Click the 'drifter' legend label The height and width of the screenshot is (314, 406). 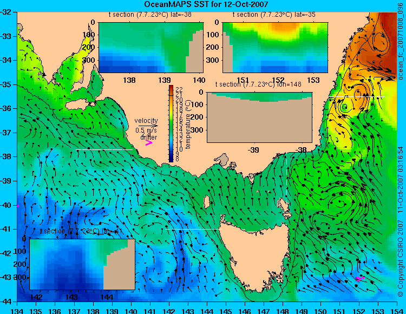pyautogui.click(x=149, y=137)
